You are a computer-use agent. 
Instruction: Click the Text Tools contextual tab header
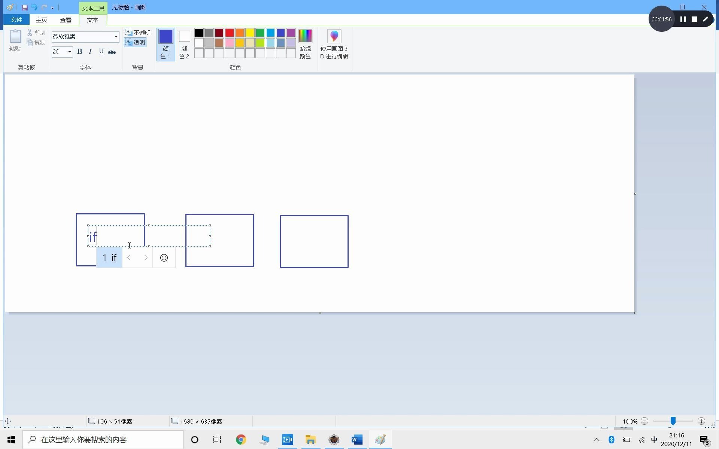pyautogui.click(x=93, y=8)
